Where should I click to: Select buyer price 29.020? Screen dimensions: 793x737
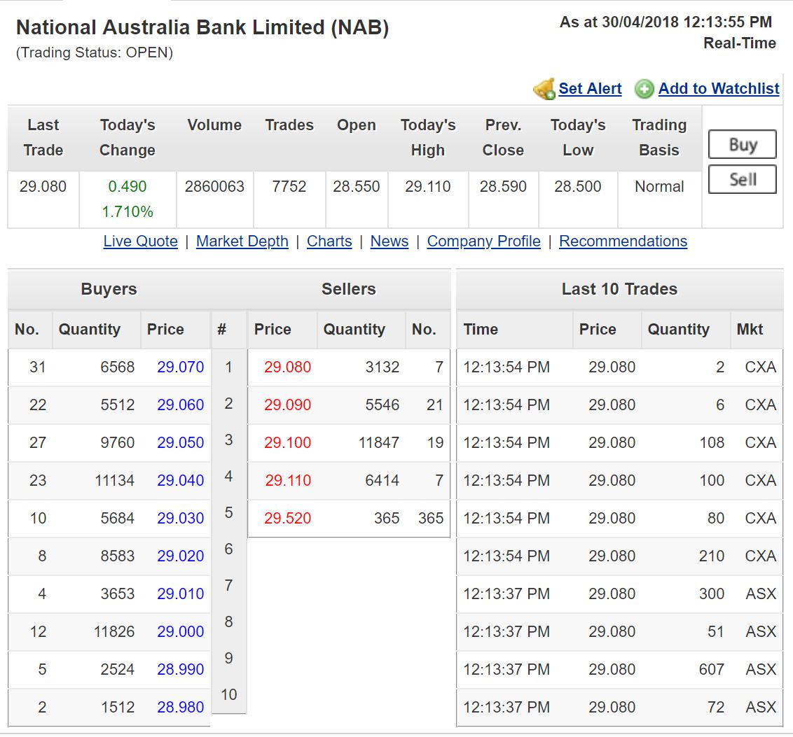pyautogui.click(x=181, y=556)
